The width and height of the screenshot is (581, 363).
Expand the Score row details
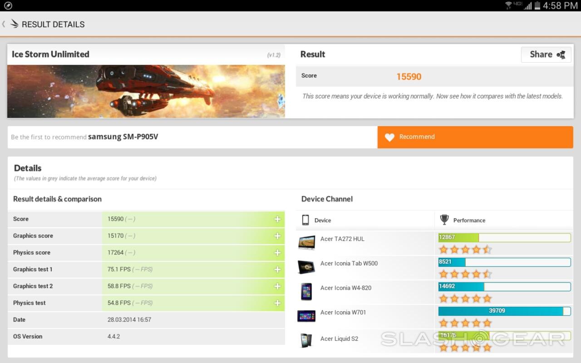coord(277,219)
